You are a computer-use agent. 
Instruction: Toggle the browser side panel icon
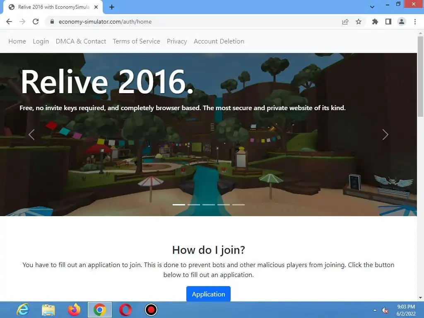(388, 22)
